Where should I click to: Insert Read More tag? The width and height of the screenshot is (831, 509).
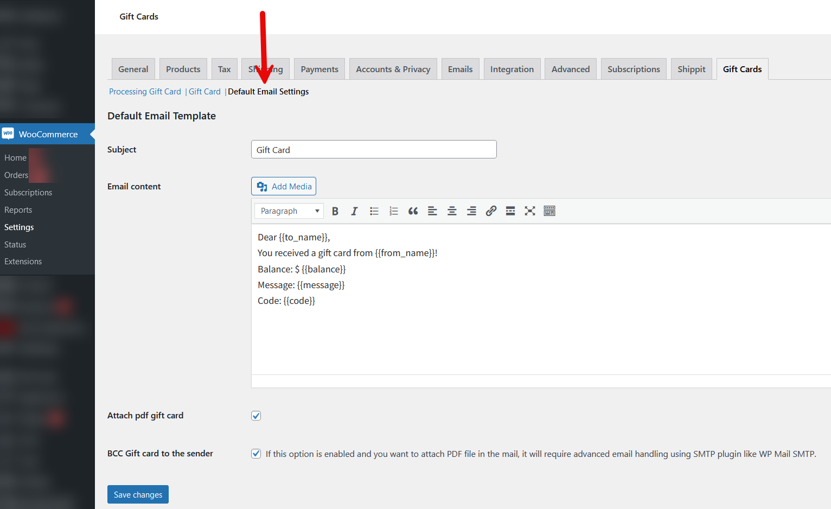(x=510, y=211)
